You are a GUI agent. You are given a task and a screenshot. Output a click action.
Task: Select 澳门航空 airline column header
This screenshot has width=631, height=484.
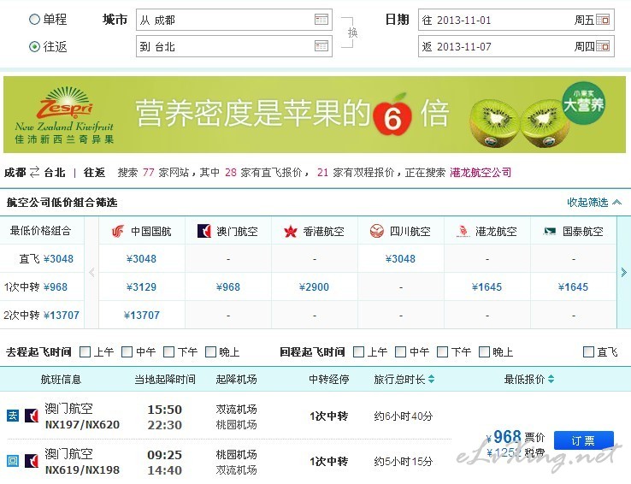point(228,232)
